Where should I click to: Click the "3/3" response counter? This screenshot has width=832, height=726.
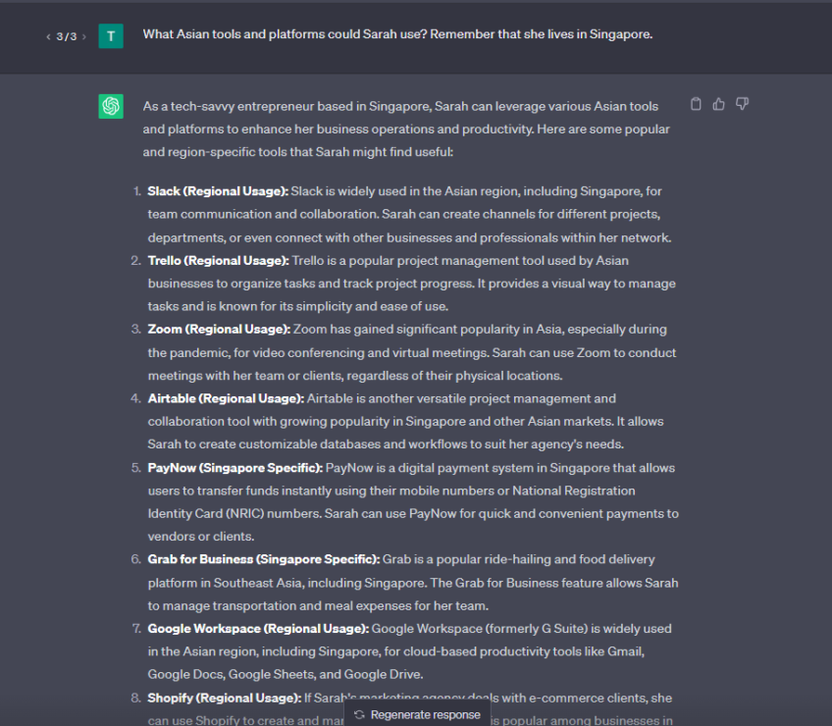(66, 36)
